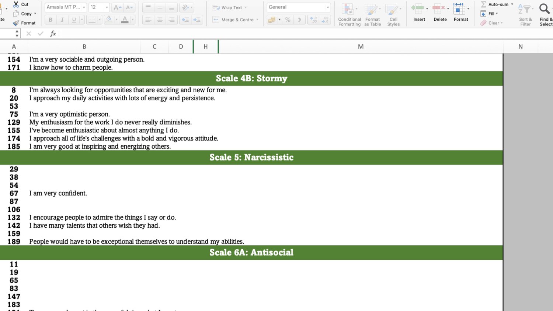The height and width of the screenshot is (311, 553).
Task: Select column H header
Action: click(205, 46)
